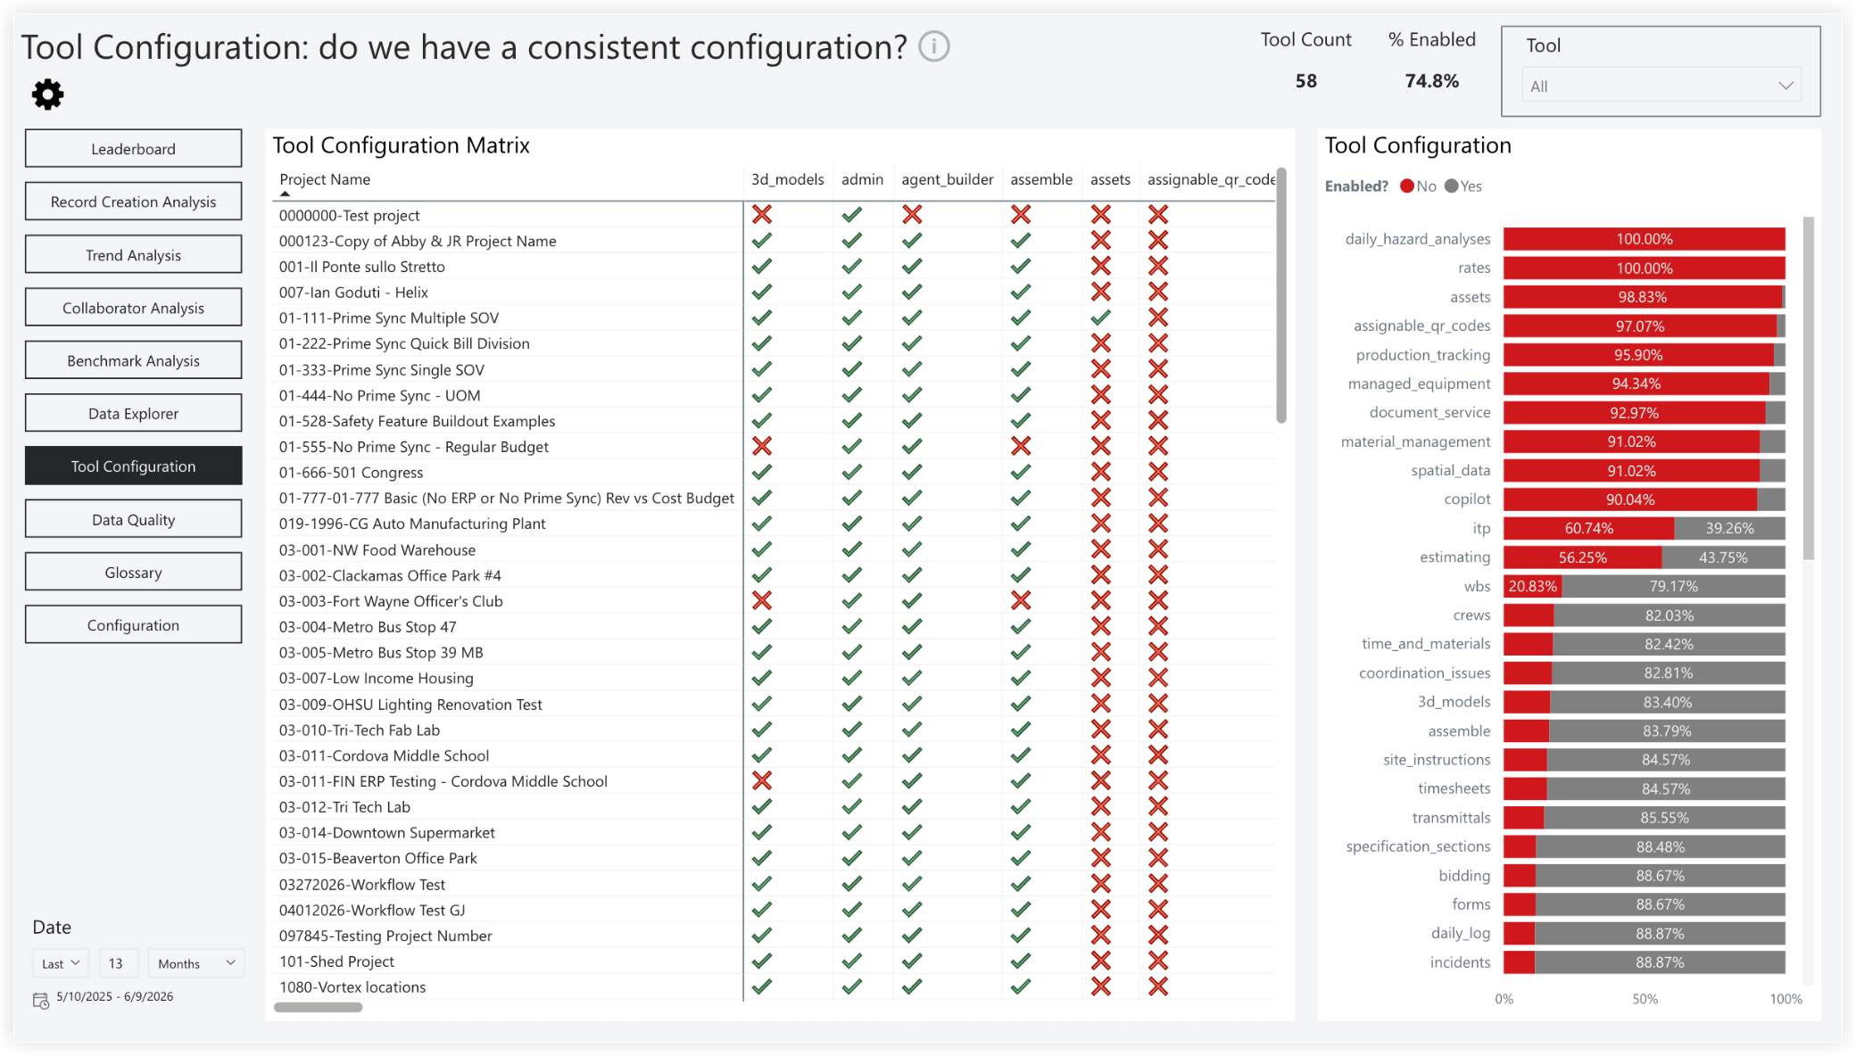This screenshot has height=1056, width=1856.
Task: Click the green assets checkmark for 01-111-Prime Sync Multiple SOV
Action: point(1100,318)
